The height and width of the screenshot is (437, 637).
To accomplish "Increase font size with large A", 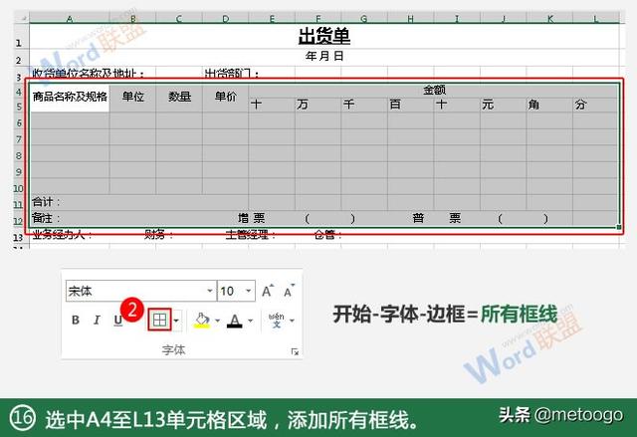I will tap(268, 291).
